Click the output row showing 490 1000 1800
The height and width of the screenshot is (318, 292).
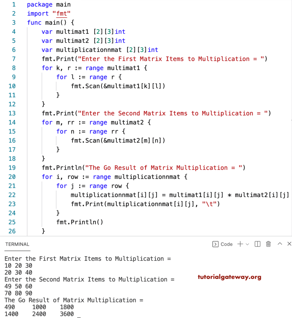(39, 307)
